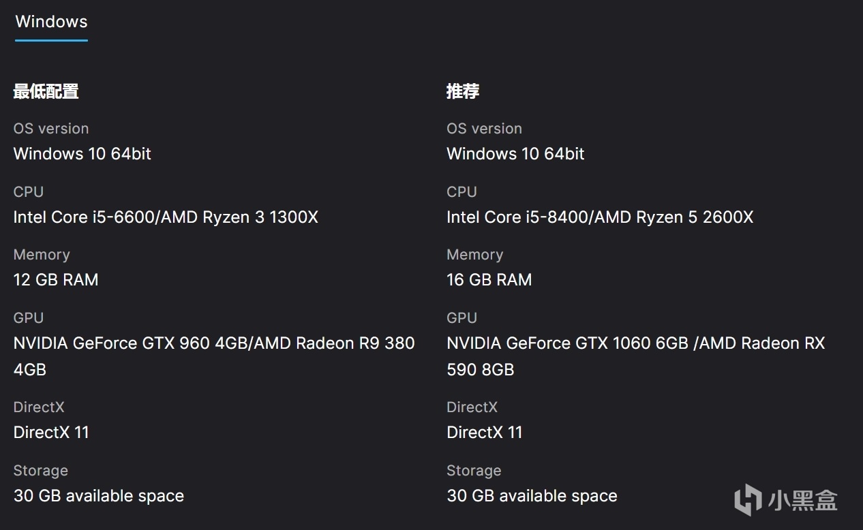Select the 16 GB RAM text
Screen dimensions: 863x530
click(x=489, y=280)
